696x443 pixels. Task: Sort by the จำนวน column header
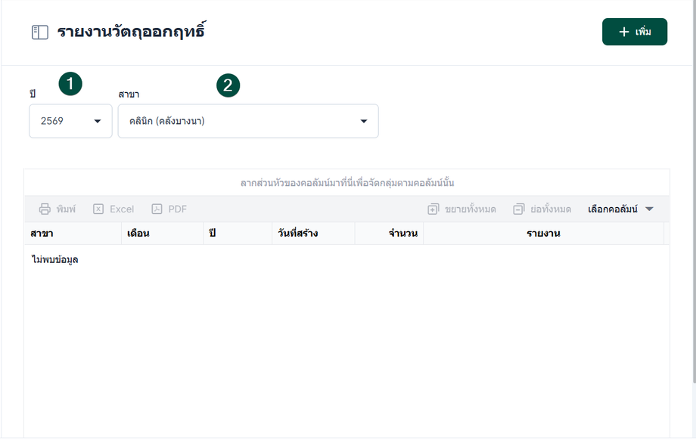pyautogui.click(x=403, y=234)
